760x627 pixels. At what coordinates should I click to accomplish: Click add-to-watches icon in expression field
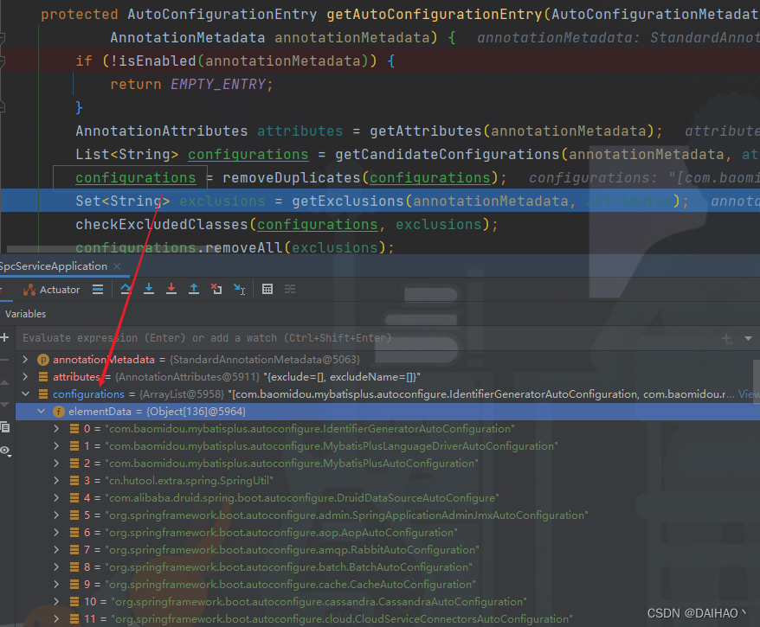coord(727,338)
